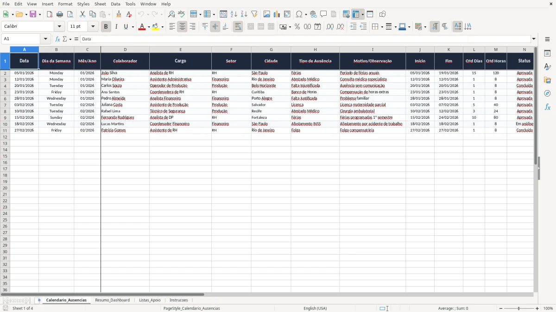
Task: Open Print Preview via its icon
Action: (x=70, y=14)
